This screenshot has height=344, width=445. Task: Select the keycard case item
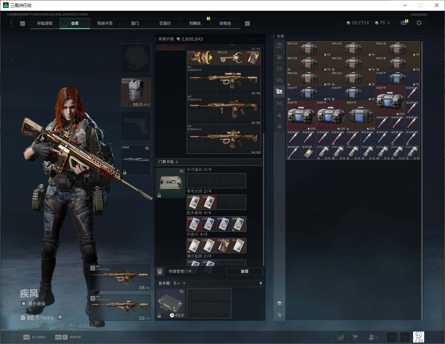pos(170,183)
